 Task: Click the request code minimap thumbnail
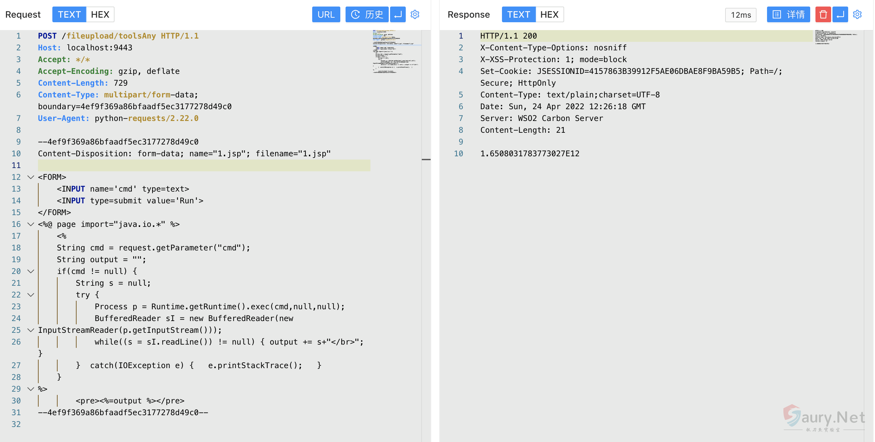(x=396, y=52)
